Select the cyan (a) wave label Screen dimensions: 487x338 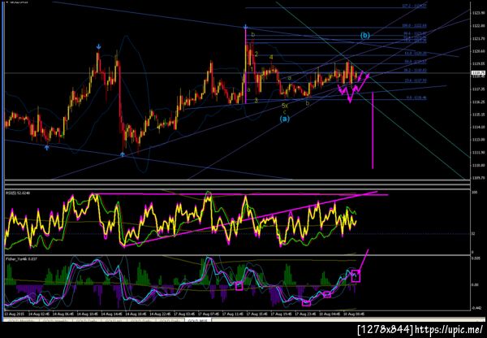(285, 119)
